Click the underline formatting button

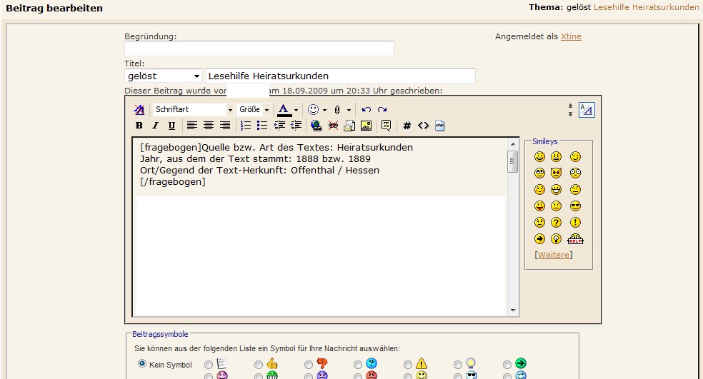pos(171,126)
